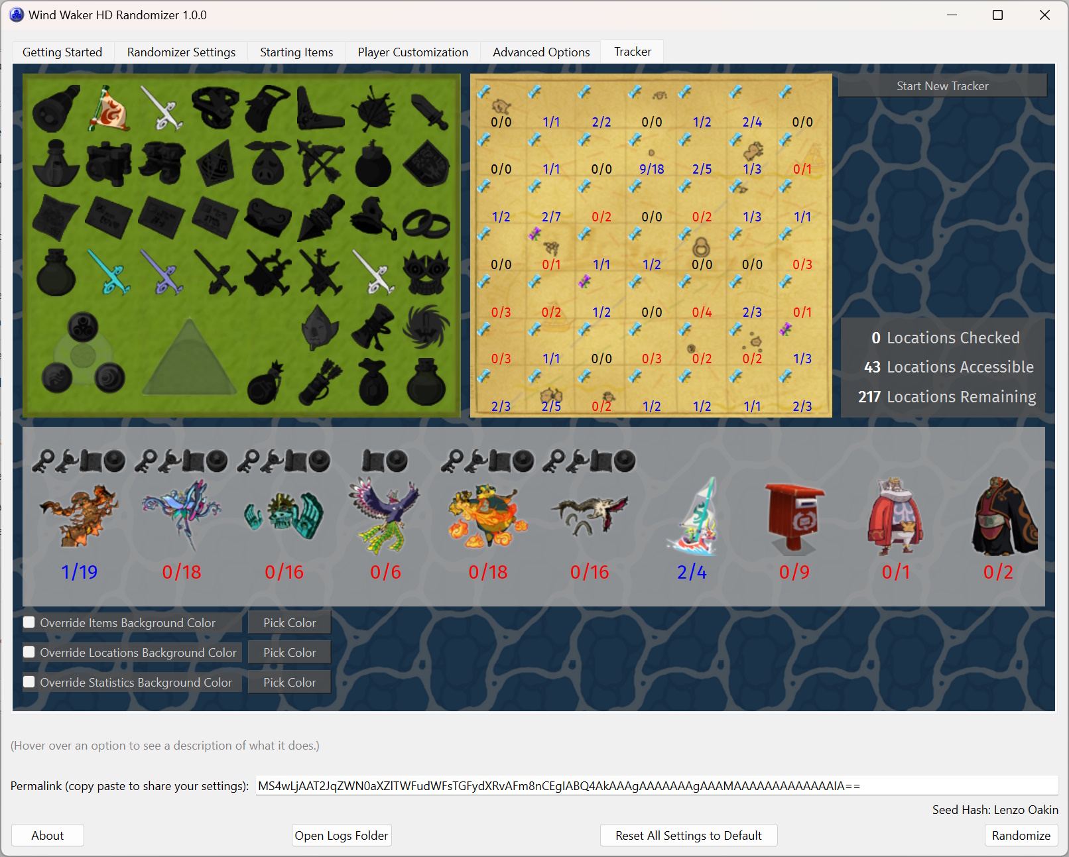1069x857 pixels.
Task: Toggle the Bombs item icon
Action: tap(374, 163)
